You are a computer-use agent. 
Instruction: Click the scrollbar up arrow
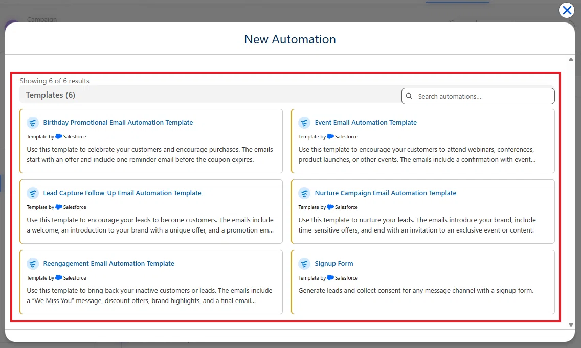tap(571, 60)
